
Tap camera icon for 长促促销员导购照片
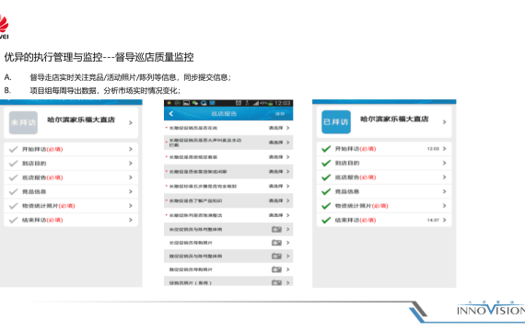coord(276,243)
